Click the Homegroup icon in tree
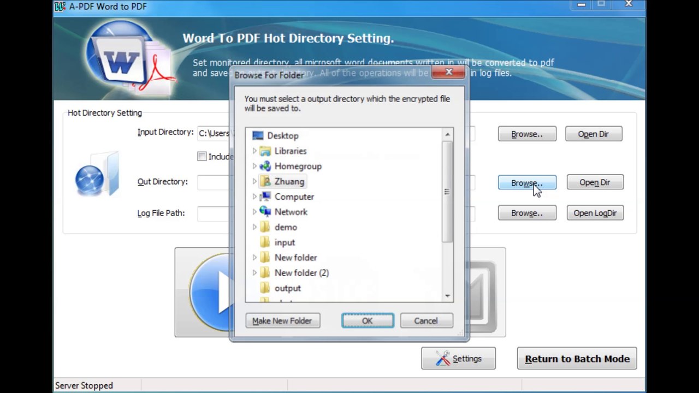699x393 pixels. [x=265, y=166]
